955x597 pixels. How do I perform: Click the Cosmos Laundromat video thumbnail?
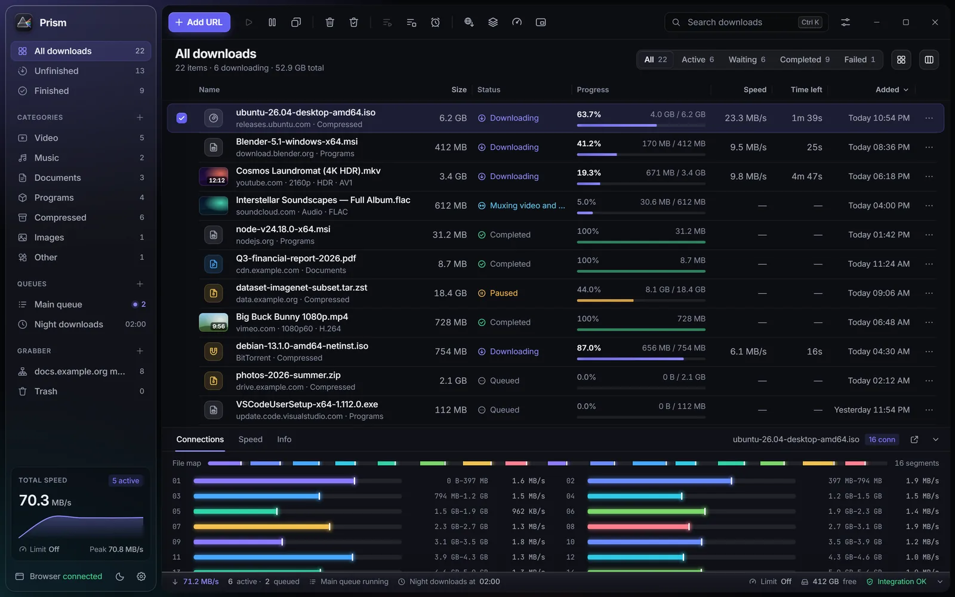coord(213,177)
